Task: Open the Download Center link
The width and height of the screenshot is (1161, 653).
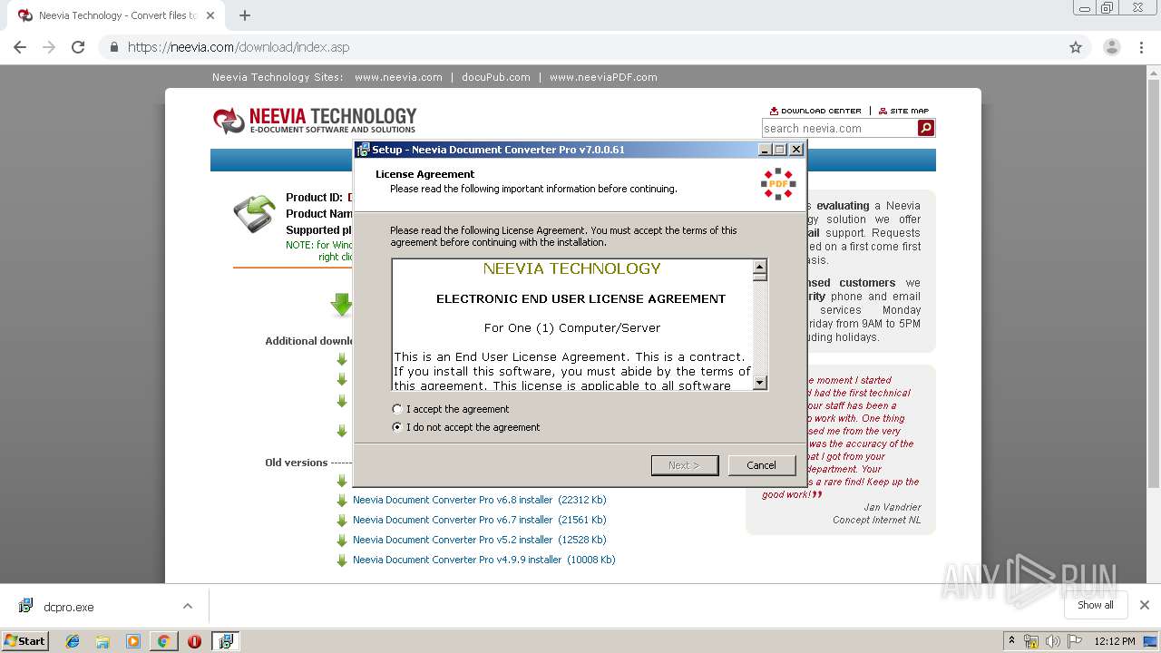Action: 815,111
